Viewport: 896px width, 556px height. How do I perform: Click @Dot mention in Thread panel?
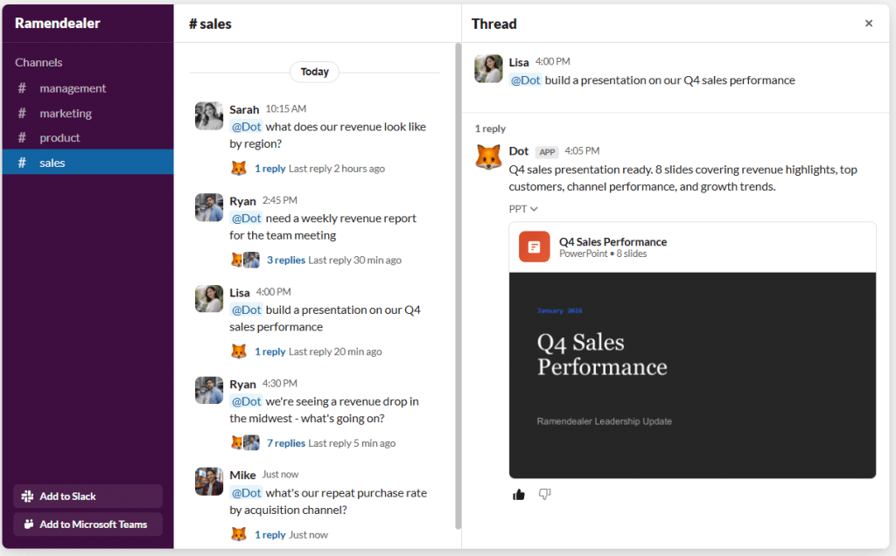pos(525,80)
